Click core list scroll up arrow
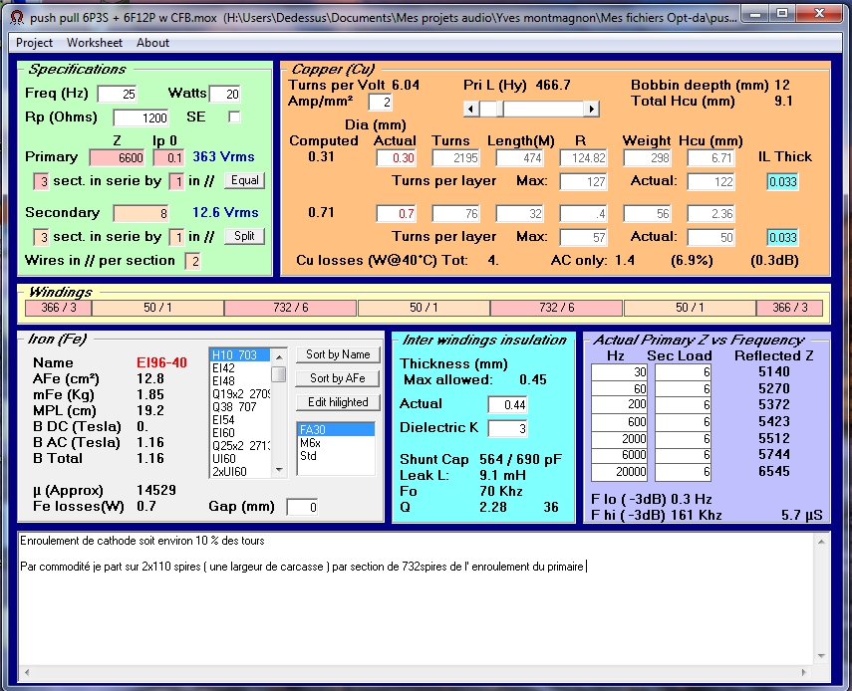The width and height of the screenshot is (852, 691). pos(279,356)
